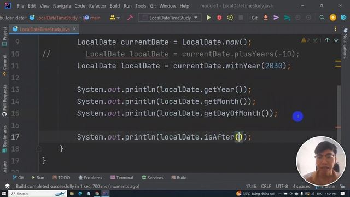
Task: Open Terminal bottom tool tab
Action: click(122, 178)
